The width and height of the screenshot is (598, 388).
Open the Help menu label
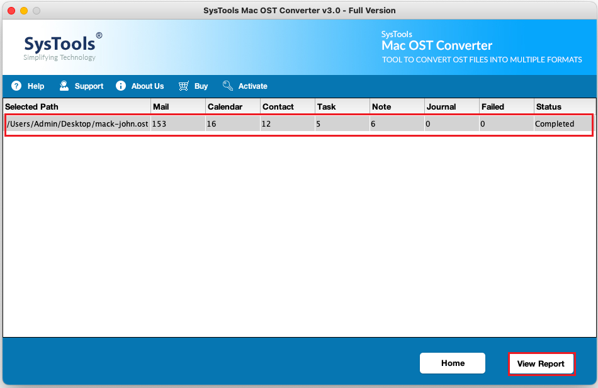click(36, 86)
